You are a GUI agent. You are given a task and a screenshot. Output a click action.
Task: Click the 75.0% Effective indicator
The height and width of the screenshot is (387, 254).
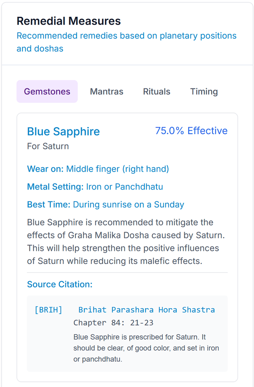point(192,131)
